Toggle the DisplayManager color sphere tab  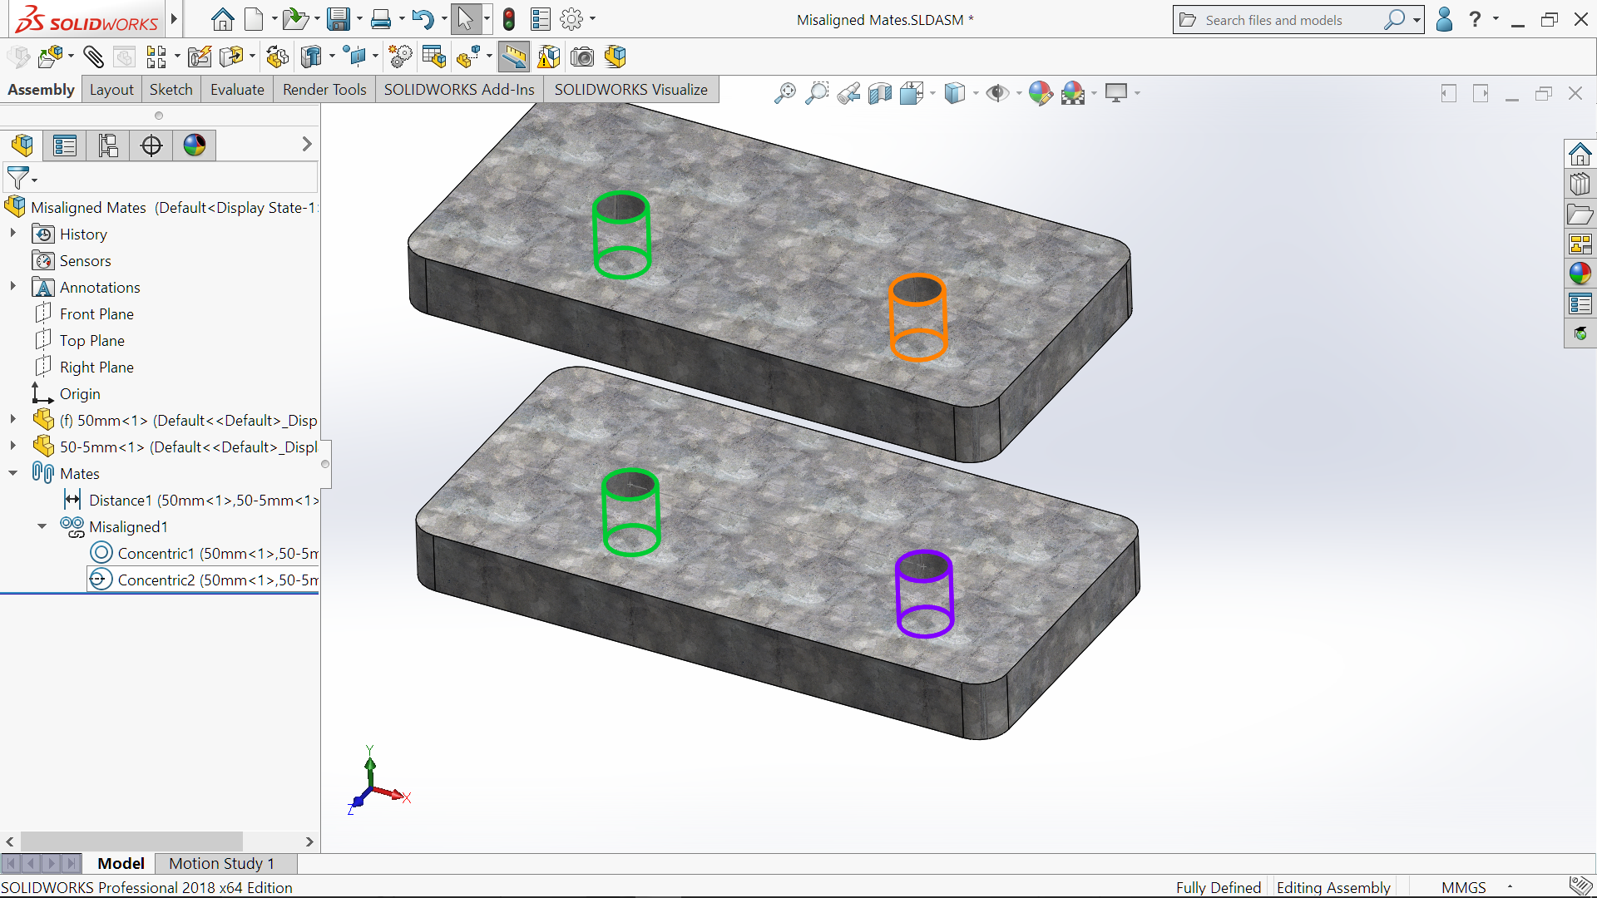click(x=195, y=146)
